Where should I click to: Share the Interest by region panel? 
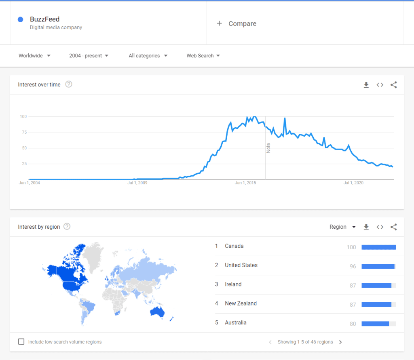tap(393, 227)
